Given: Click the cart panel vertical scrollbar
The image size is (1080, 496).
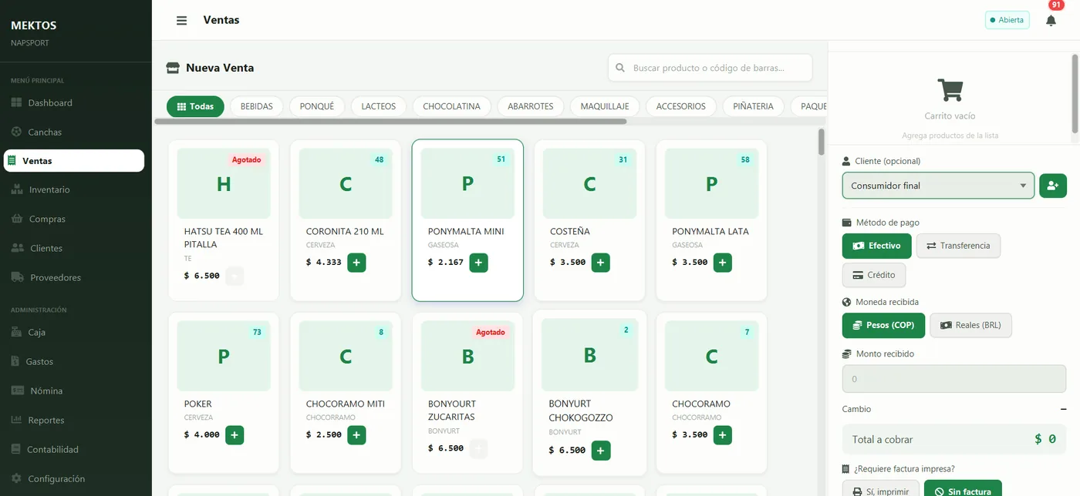Looking at the screenshot, I should pyautogui.click(x=1075, y=92).
